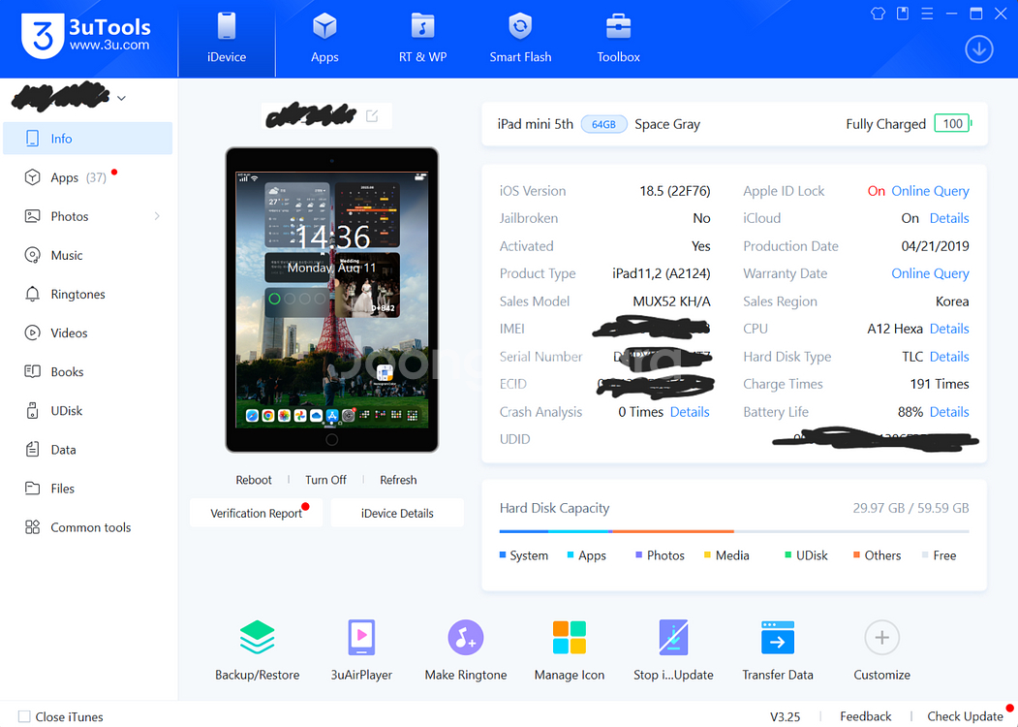Click the battery 100 indicator
This screenshot has height=727, width=1018.
952,123
